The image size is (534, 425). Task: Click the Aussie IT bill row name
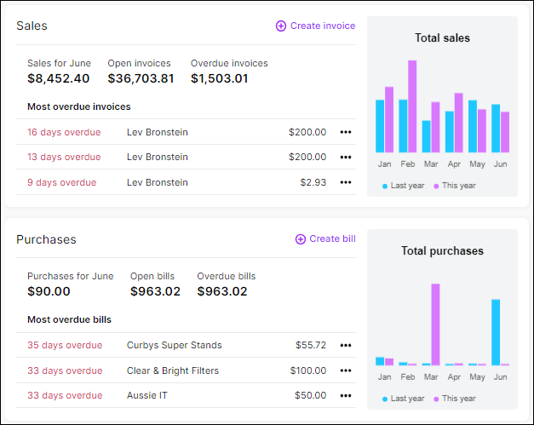pyautogui.click(x=146, y=395)
